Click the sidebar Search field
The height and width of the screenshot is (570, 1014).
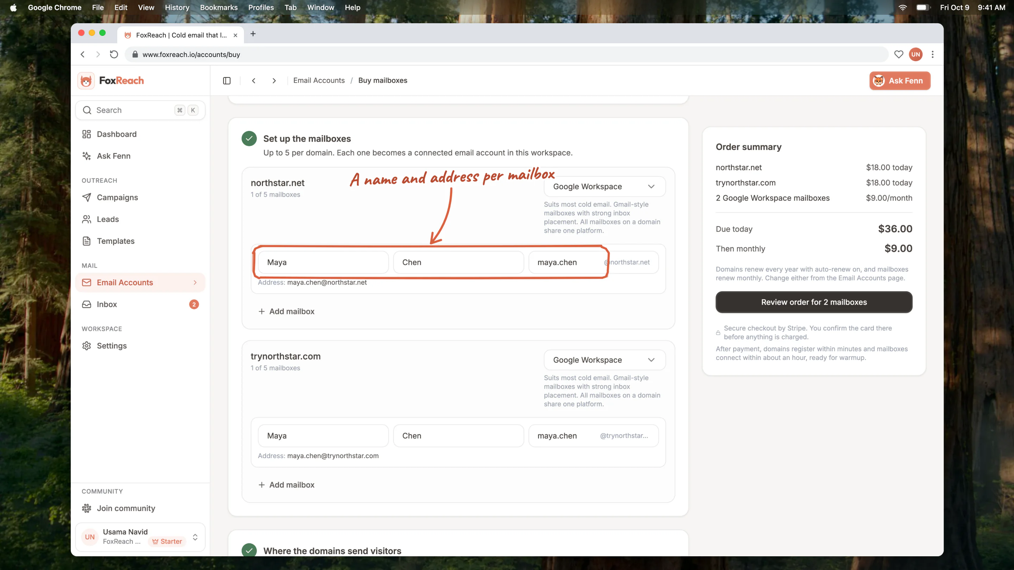click(x=140, y=110)
